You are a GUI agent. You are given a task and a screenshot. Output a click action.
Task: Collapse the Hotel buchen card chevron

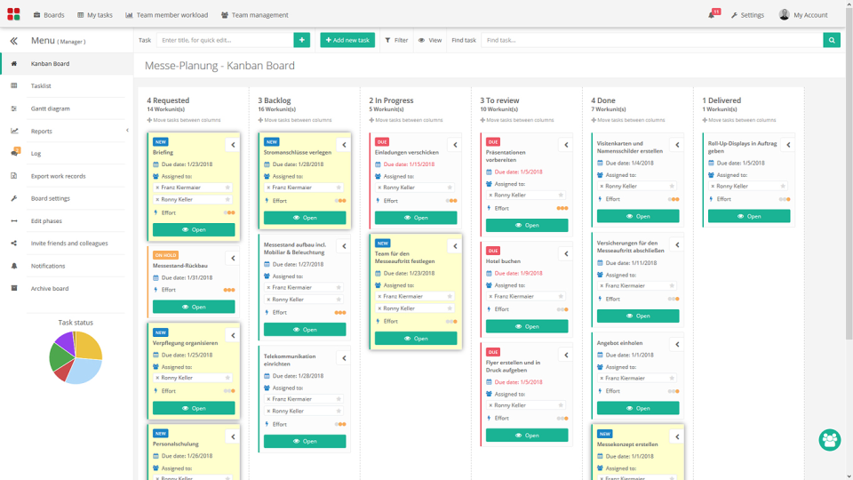pyautogui.click(x=566, y=253)
